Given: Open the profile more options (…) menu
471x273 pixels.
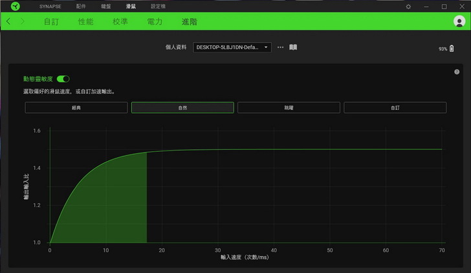Looking at the screenshot, I should coord(280,47).
